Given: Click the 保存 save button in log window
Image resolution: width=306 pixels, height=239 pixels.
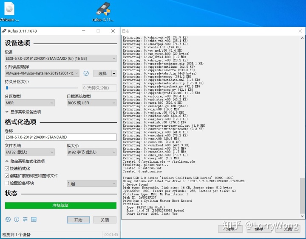Looking at the screenshot, I should (259, 229).
